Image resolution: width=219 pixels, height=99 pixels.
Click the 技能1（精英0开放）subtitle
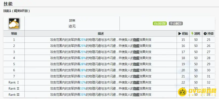click(16, 11)
